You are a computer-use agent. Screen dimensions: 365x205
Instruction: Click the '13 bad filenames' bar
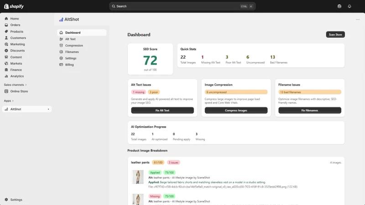click(x=310, y=92)
